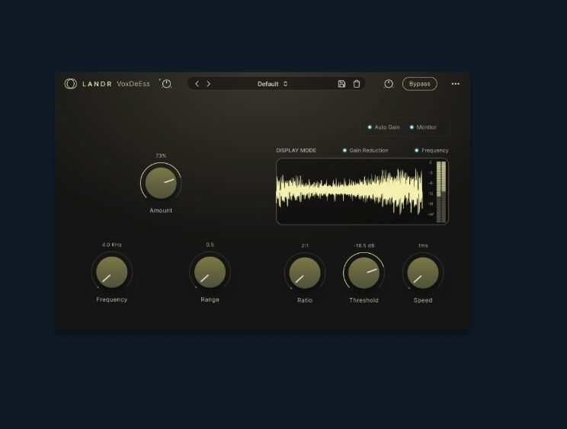Toggle the power icon beside VoxDeEss
This screenshot has height=429, width=567.
[167, 84]
